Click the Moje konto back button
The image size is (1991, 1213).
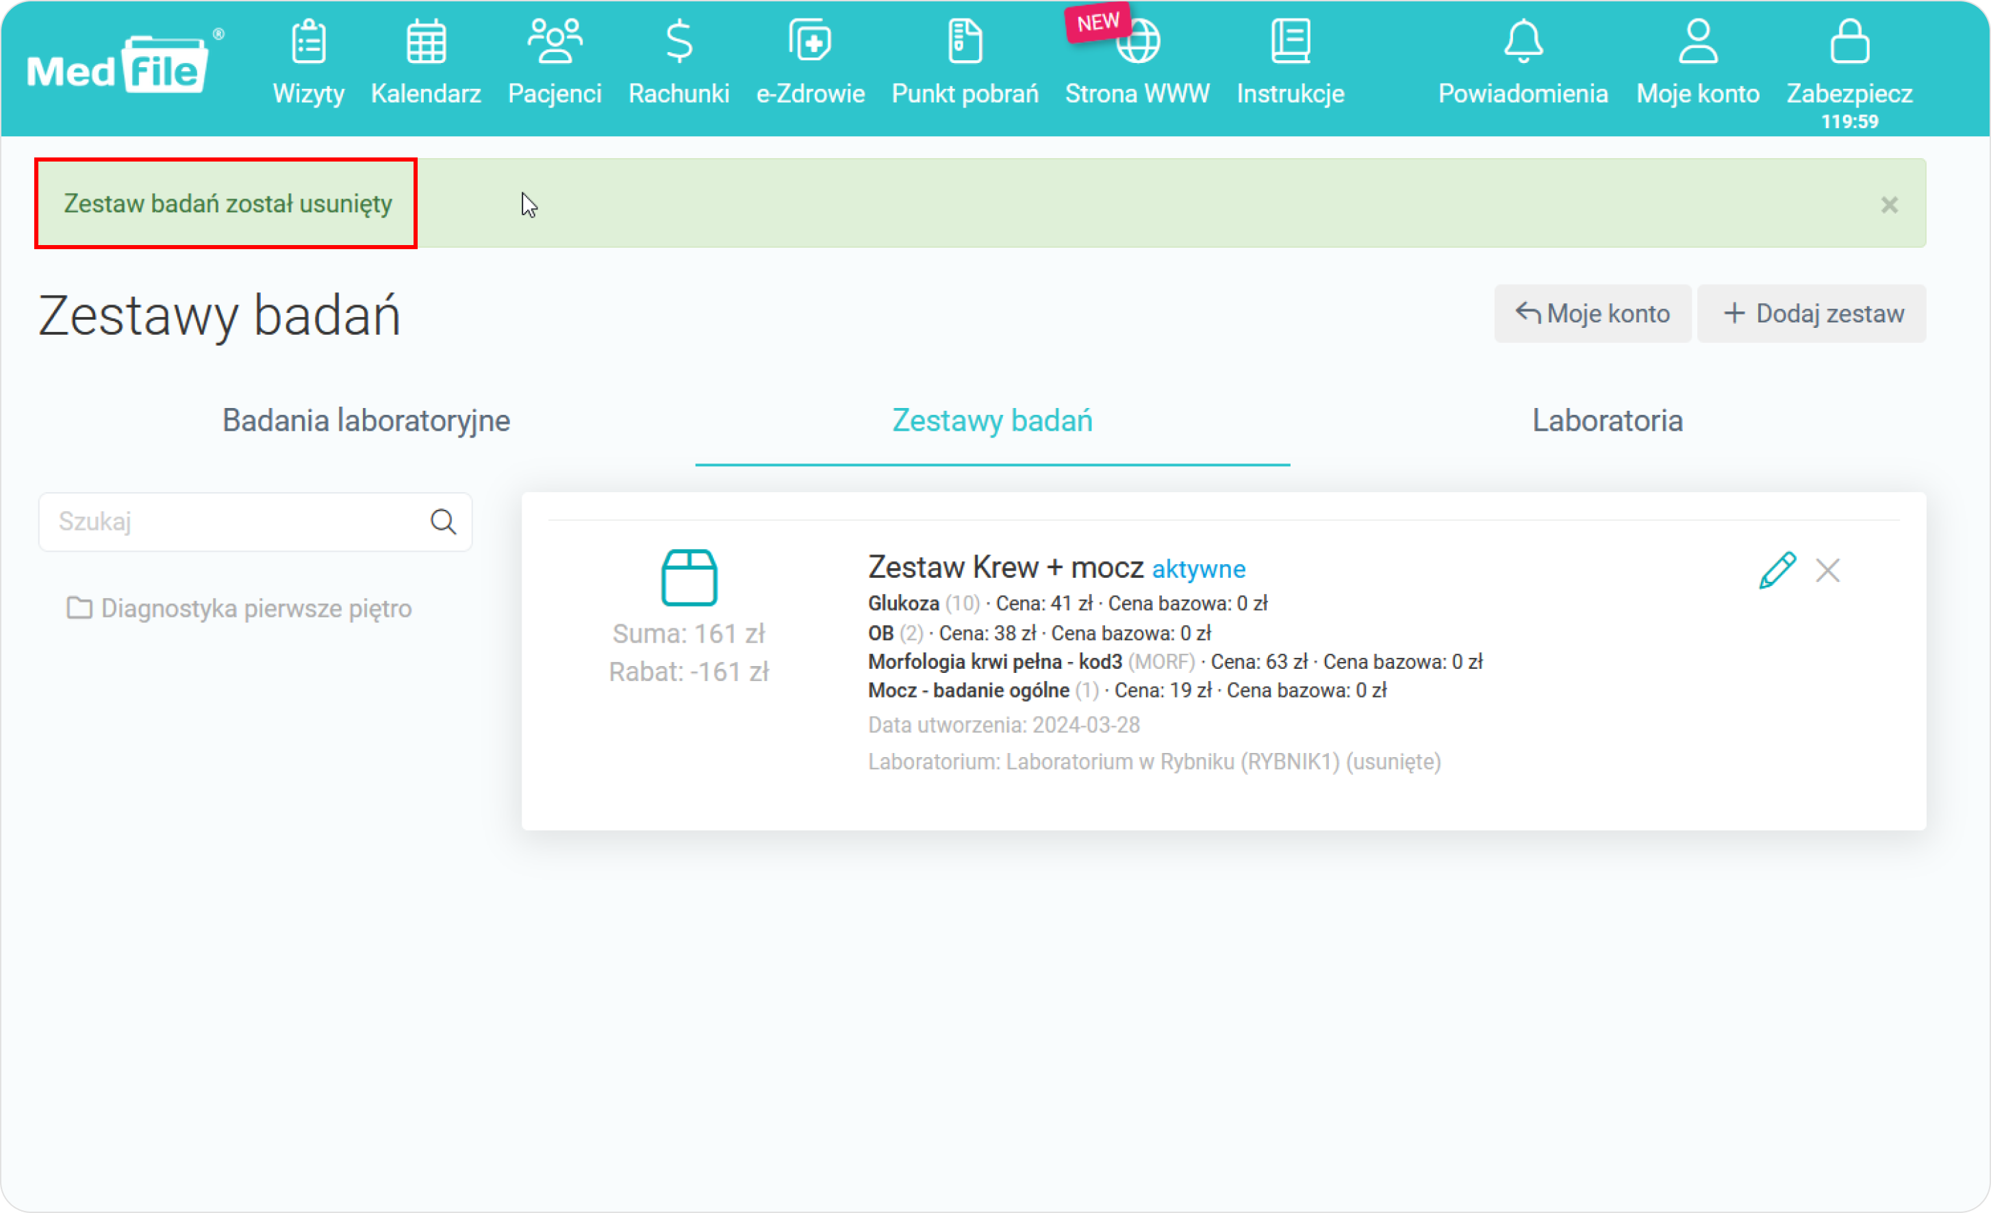(1592, 314)
